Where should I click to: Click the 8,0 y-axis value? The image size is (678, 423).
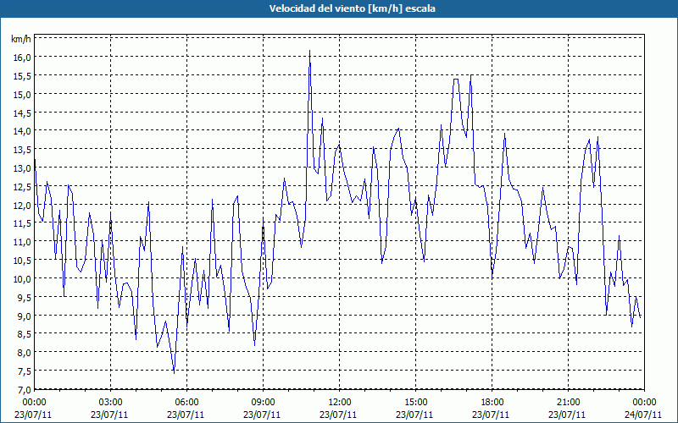click(23, 353)
